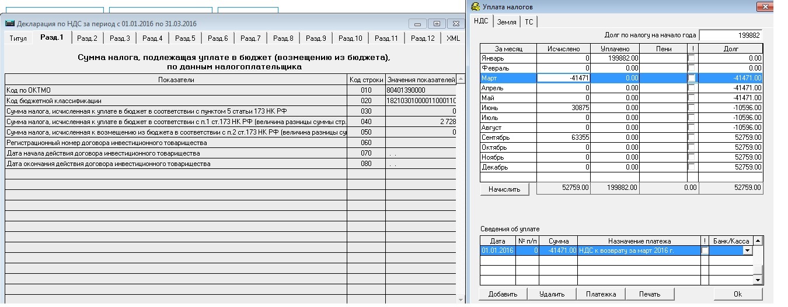Minimize the НДС declaration window

click(417, 24)
